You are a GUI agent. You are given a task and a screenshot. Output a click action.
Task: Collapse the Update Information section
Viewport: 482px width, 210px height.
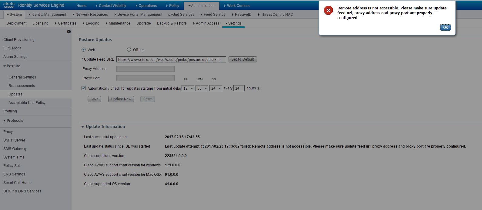82,127
